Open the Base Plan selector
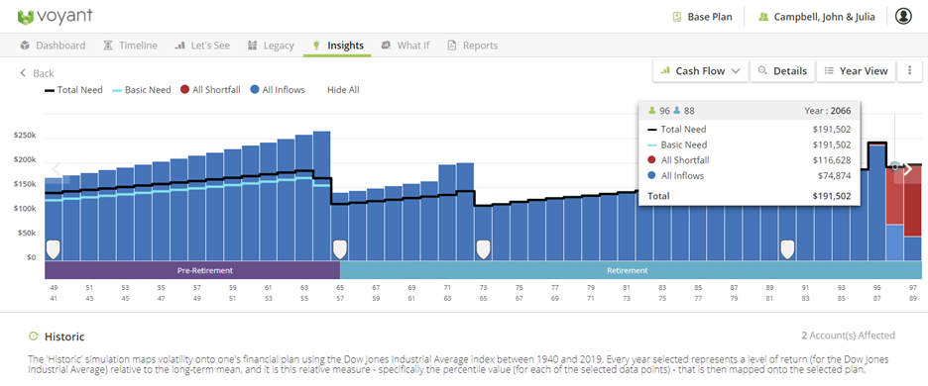928x386 pixels. 703,17
